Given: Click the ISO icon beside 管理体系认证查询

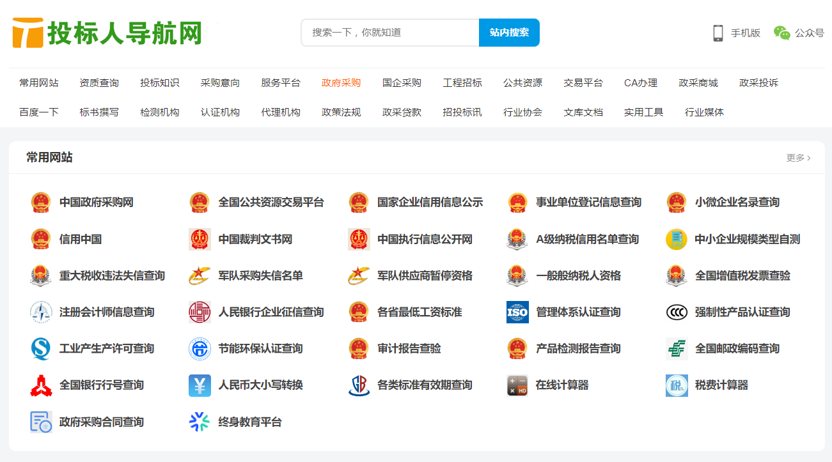Looking at the screenshot, I should 517,312.
